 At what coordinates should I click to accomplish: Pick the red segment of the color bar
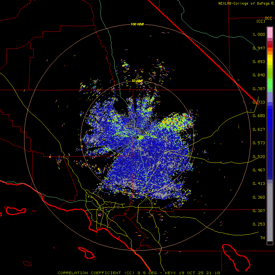pos(270,46)
